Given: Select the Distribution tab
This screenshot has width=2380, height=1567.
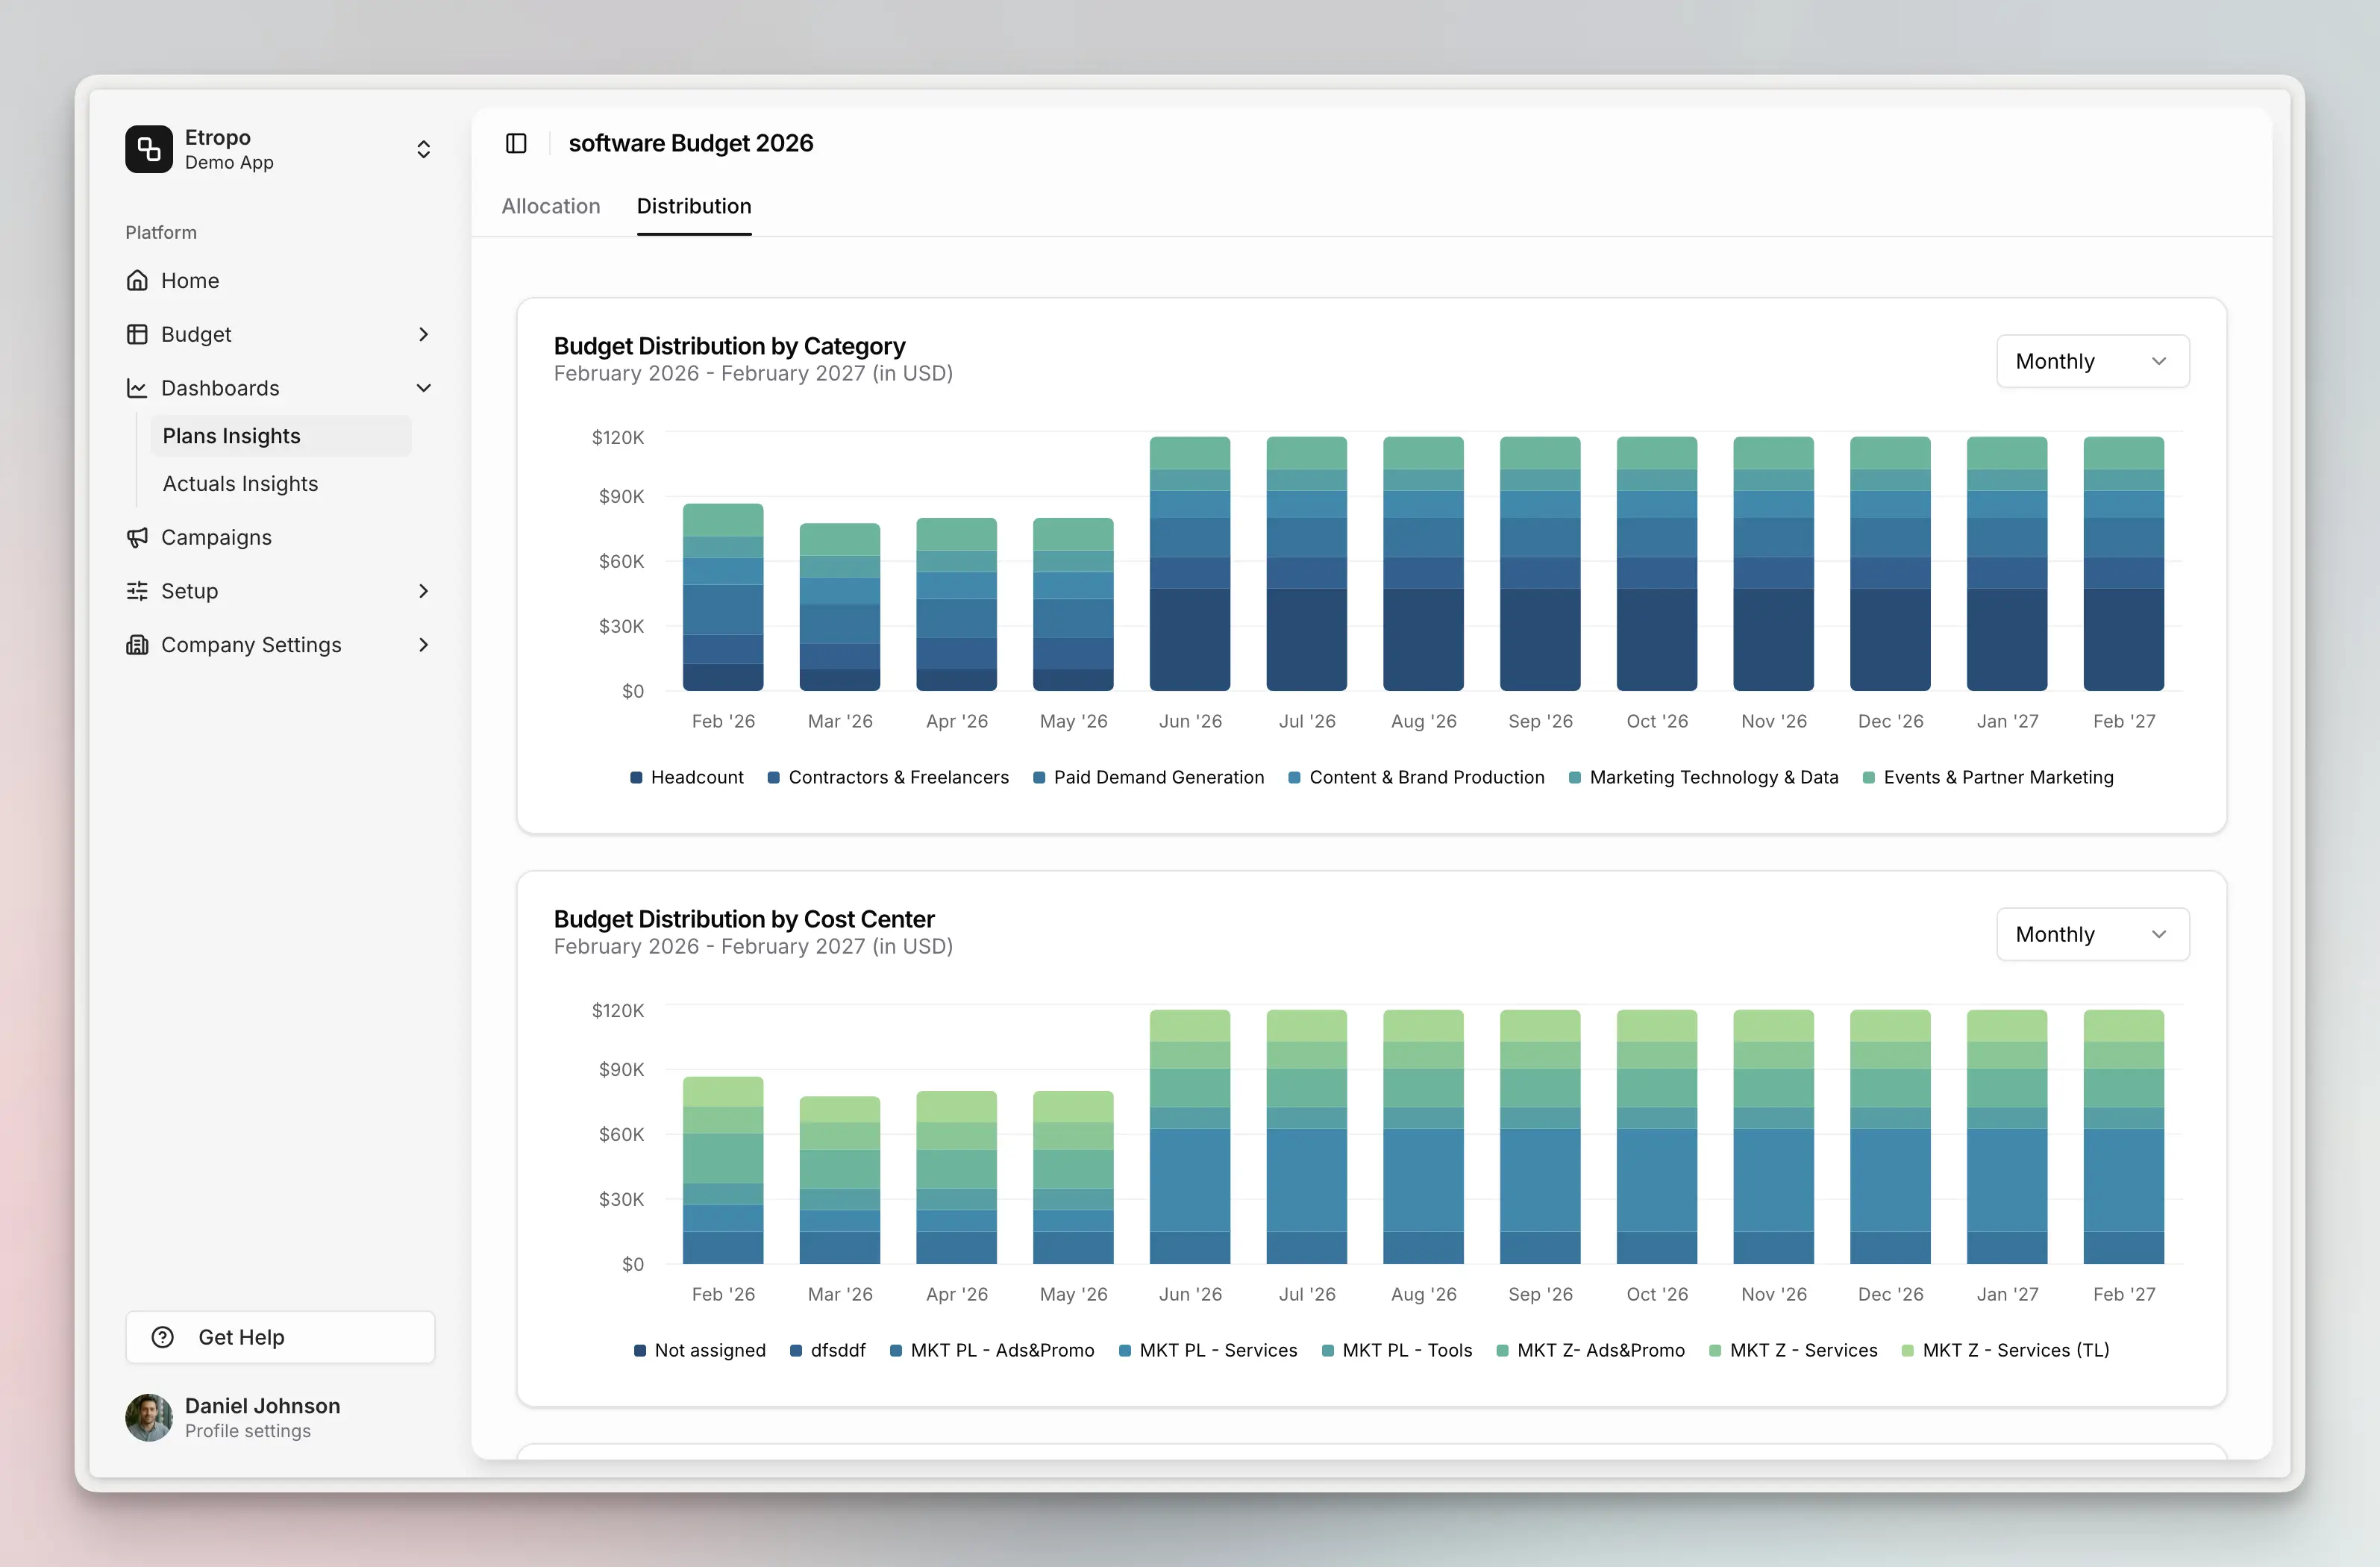Looking at the screenshot, I should coord(694,207).
